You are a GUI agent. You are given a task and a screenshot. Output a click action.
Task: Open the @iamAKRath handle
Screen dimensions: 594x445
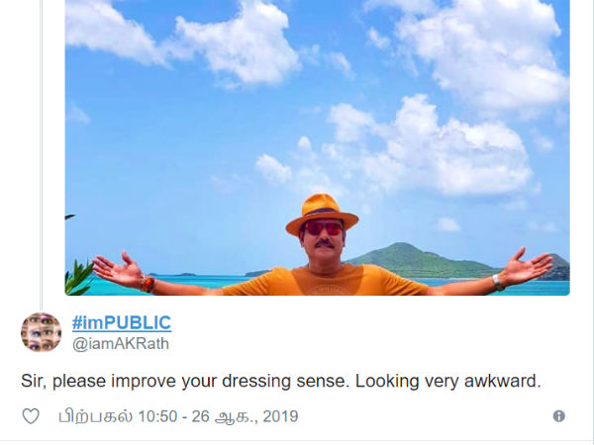point(121,344)
